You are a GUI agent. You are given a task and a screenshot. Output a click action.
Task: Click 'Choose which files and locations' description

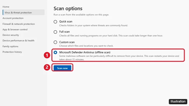point(86,46)
